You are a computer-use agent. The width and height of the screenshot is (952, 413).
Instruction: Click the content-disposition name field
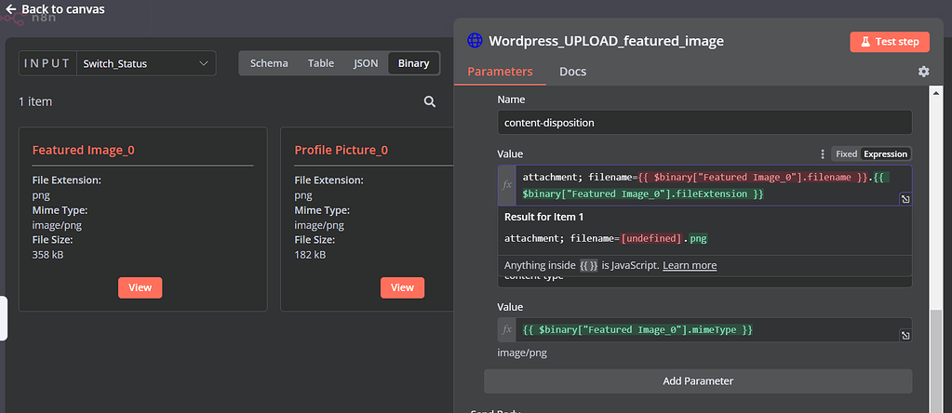(x=704, y=123)
